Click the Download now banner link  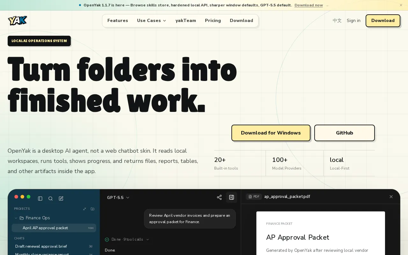(x=309, y=5)
